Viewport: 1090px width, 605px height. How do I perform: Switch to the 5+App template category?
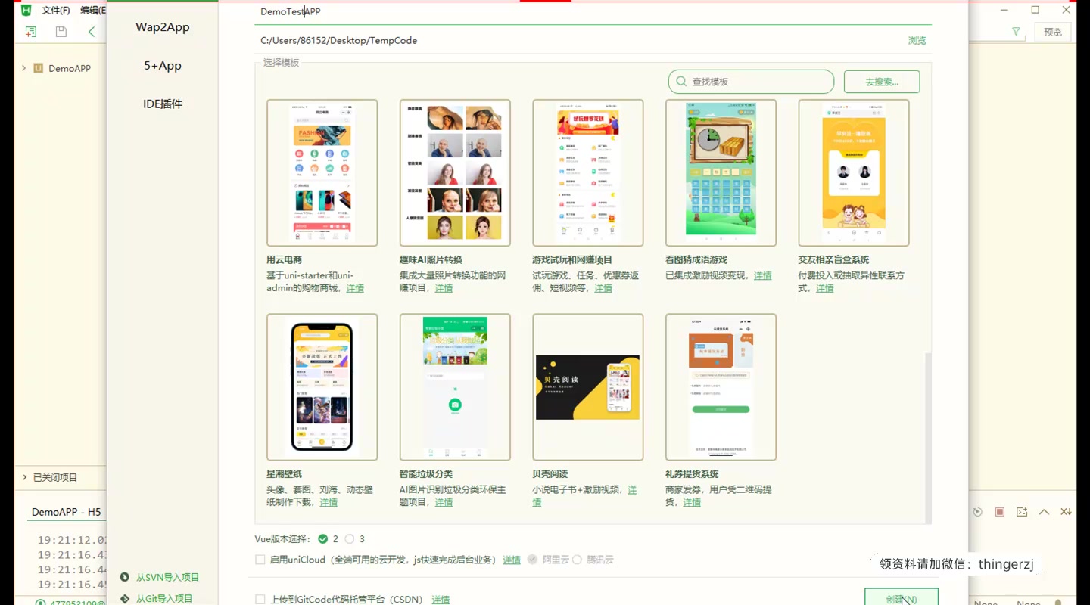click(162, 65)
